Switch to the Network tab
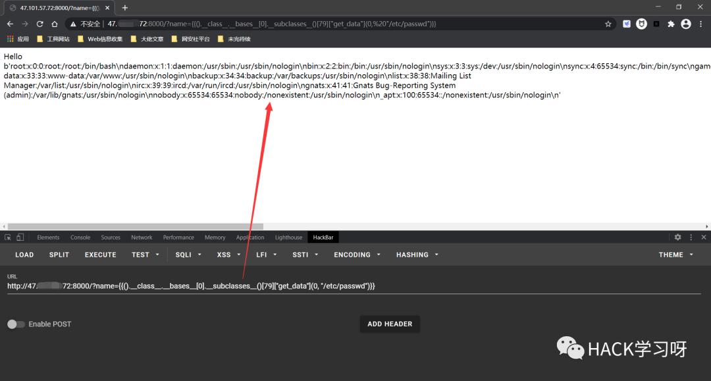The width and height of the screenshot is (711, 381). coord(142,238)
